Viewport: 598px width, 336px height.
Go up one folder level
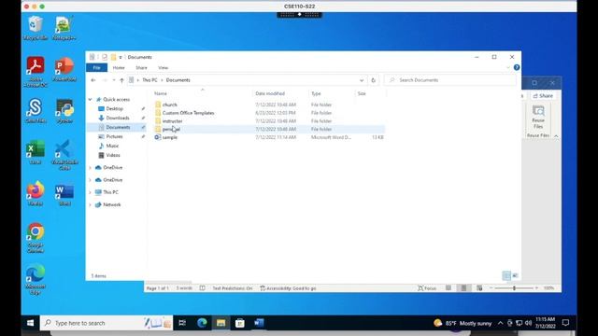click(121, 80)
